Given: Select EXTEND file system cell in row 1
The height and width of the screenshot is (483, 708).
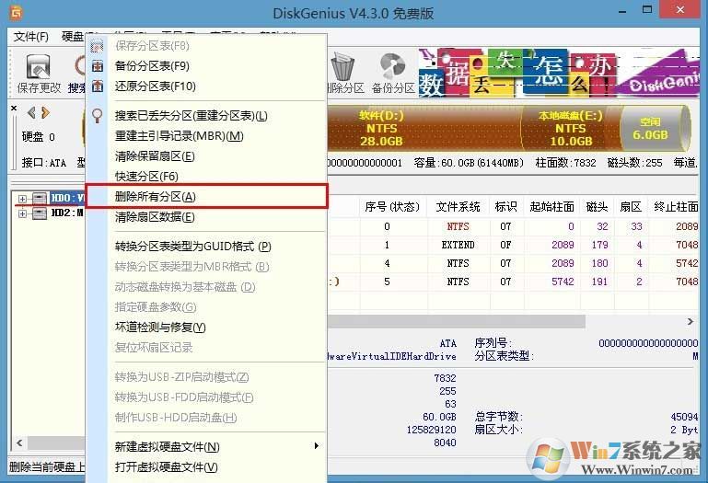Looking at the screenshot, I should [x=458, y=245].
